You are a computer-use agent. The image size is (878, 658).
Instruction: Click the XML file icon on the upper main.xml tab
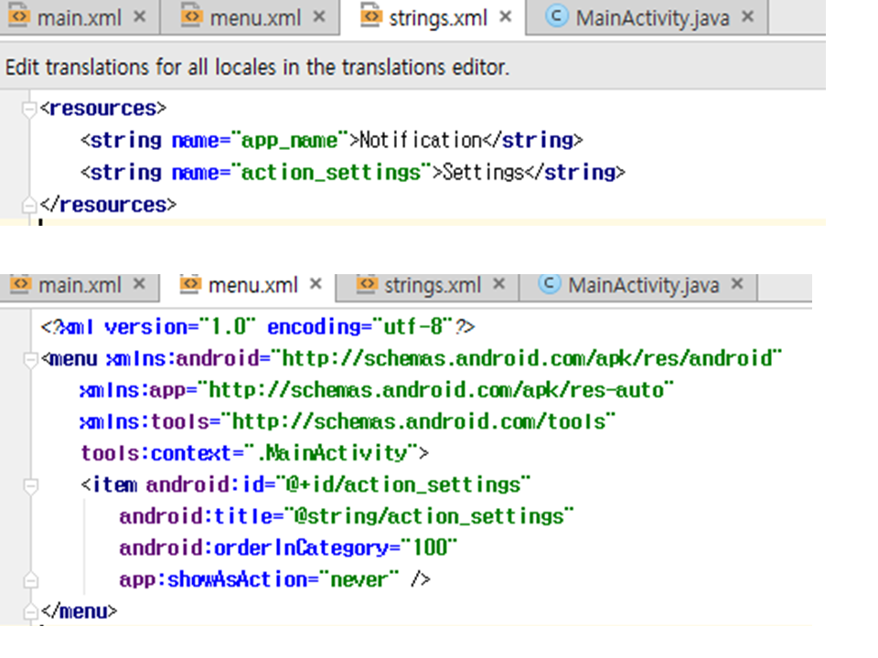[19, 16]
